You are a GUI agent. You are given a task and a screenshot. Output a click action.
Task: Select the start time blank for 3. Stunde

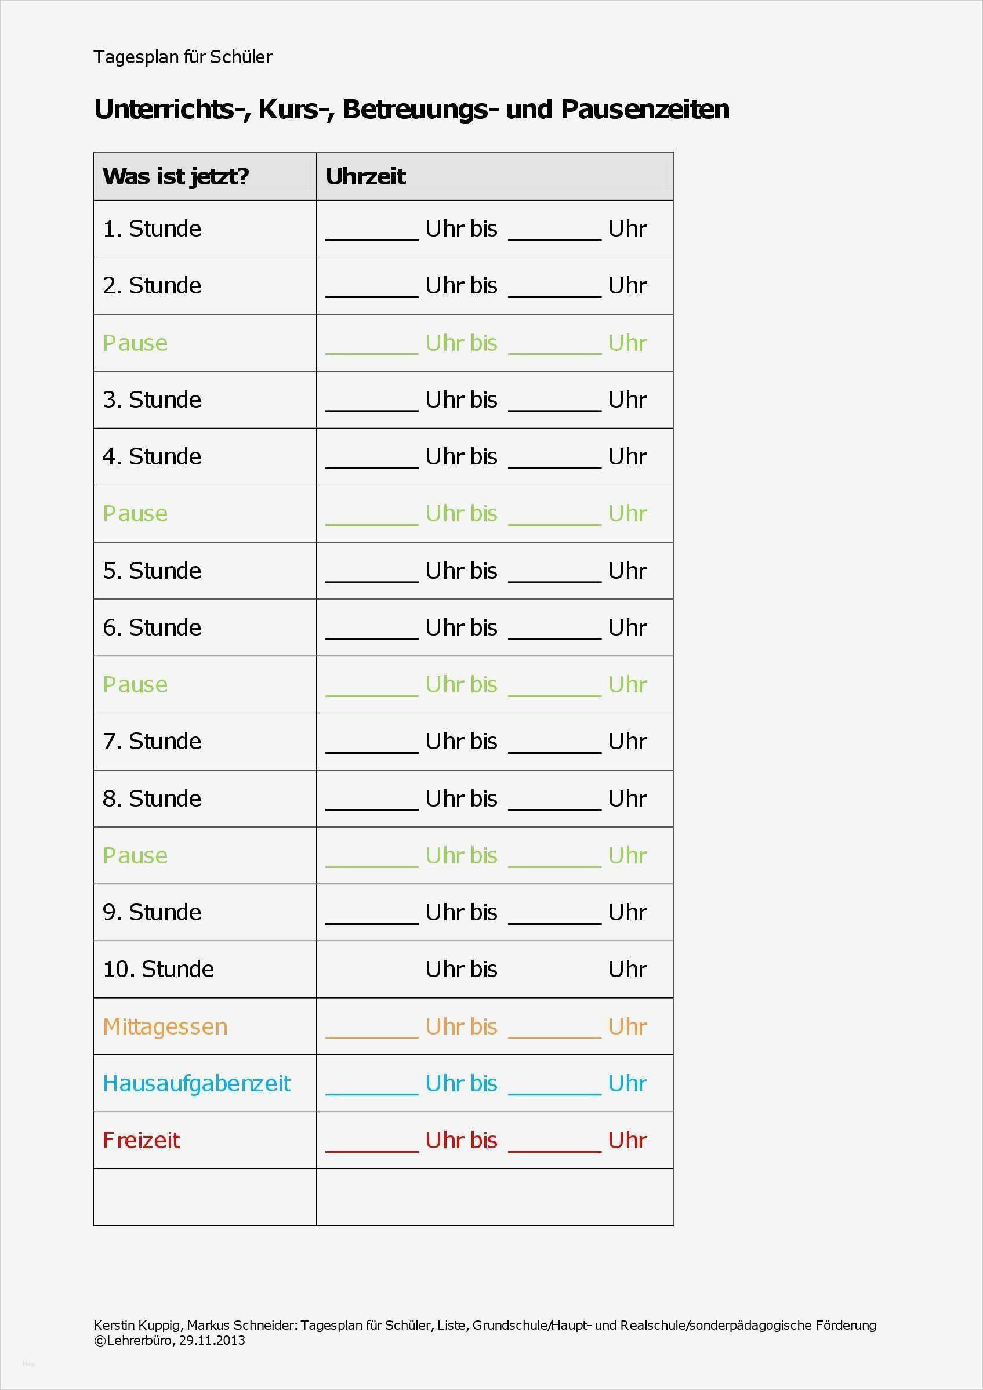pyautogui.click(x=372, y=404)
